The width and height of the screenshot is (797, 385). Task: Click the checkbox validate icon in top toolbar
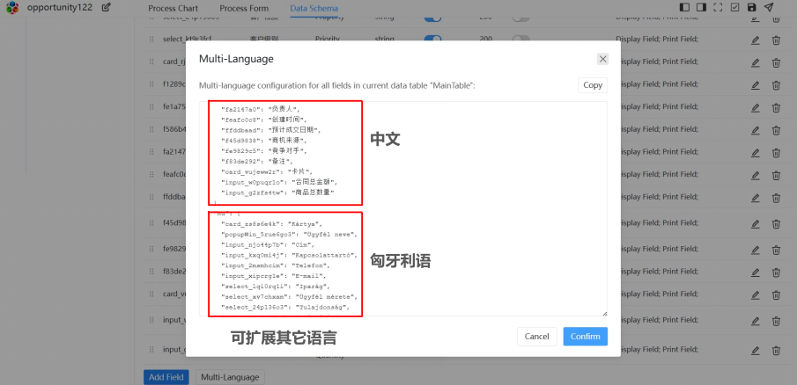[x=734, y=8]
